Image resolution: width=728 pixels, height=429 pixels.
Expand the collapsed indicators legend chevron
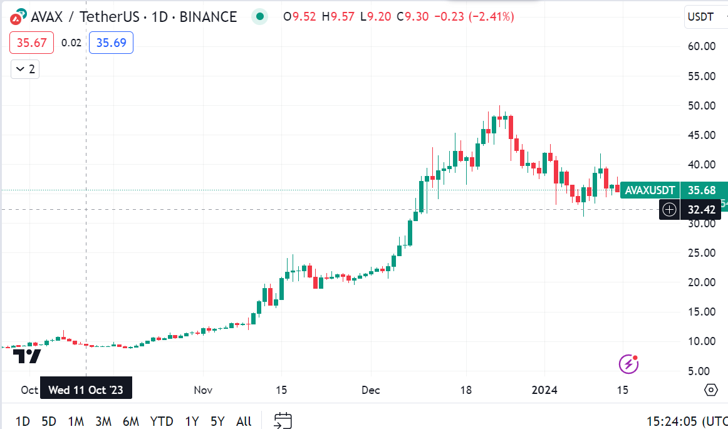pyautogui.click(x=25, y=69)
